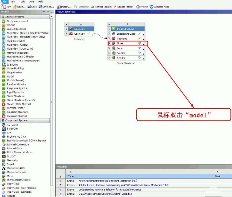Select Fluid Flow (CFX) system
232x197 pixels.
16,41
